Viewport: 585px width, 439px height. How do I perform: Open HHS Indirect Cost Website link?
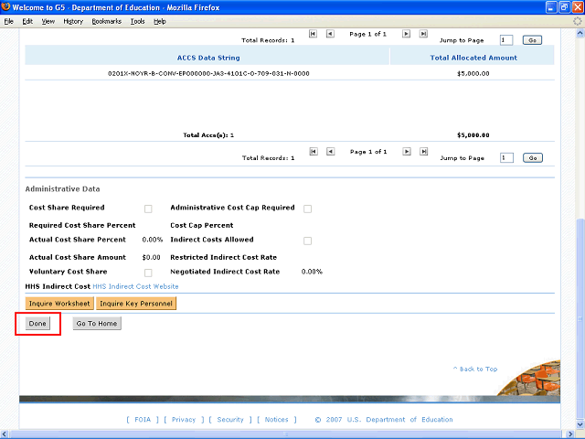135,286
